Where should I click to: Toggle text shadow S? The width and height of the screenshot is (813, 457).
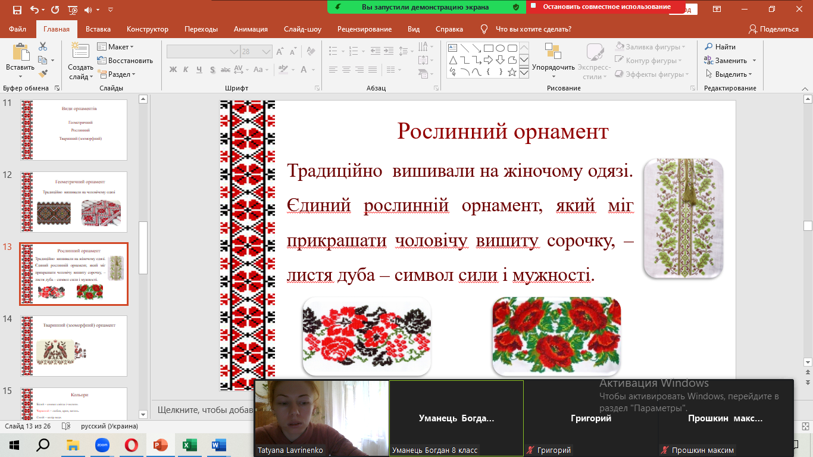pos(213,70)
